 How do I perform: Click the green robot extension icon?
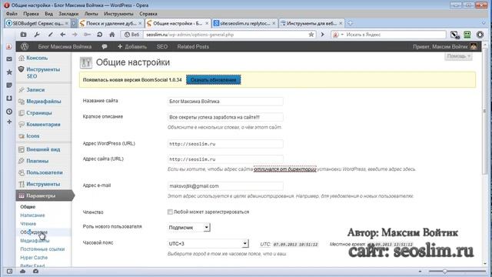pyautogui.click(x=467, y=35)
